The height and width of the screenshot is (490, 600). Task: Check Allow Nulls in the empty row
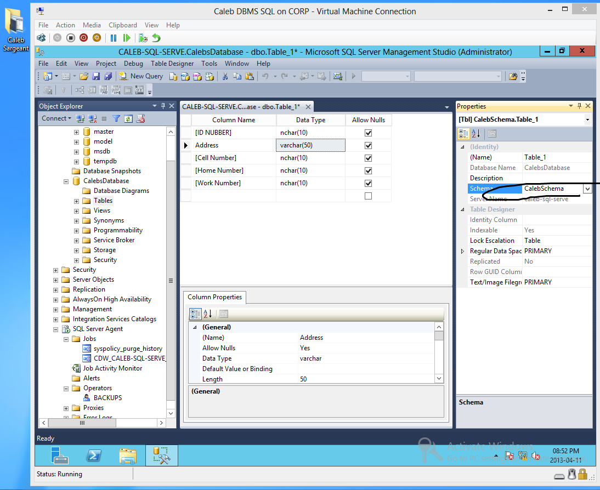tap(368, 196)
